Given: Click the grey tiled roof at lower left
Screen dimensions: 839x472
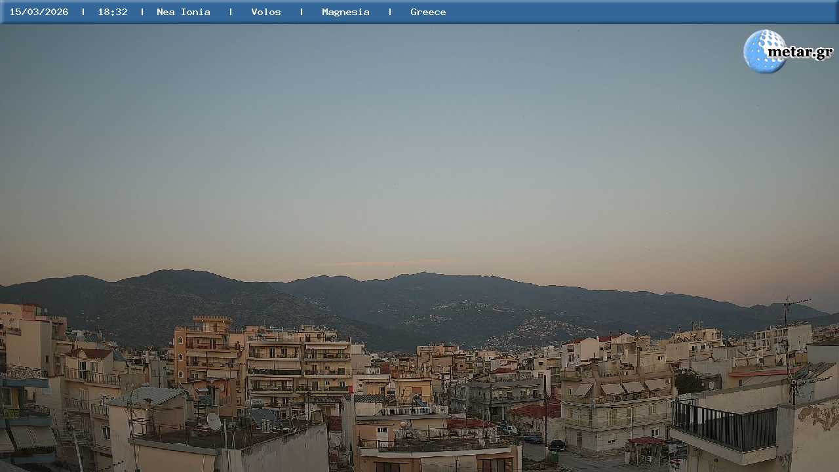Looking at the screenshot, I should click(x=147, y=396).
